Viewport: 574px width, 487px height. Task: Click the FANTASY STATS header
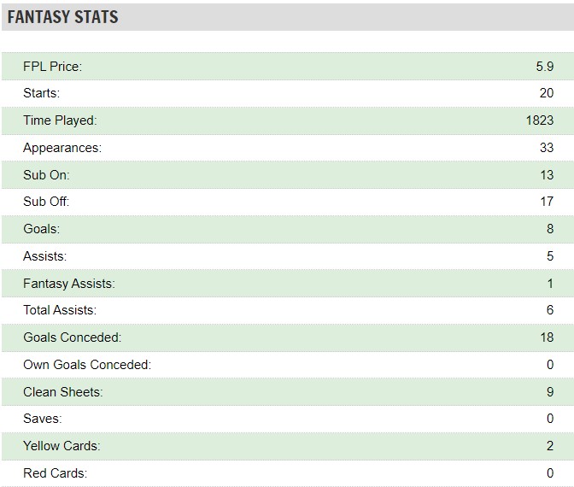point(62,17)
